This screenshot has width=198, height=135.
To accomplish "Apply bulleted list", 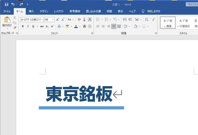I will pos(98,19).
